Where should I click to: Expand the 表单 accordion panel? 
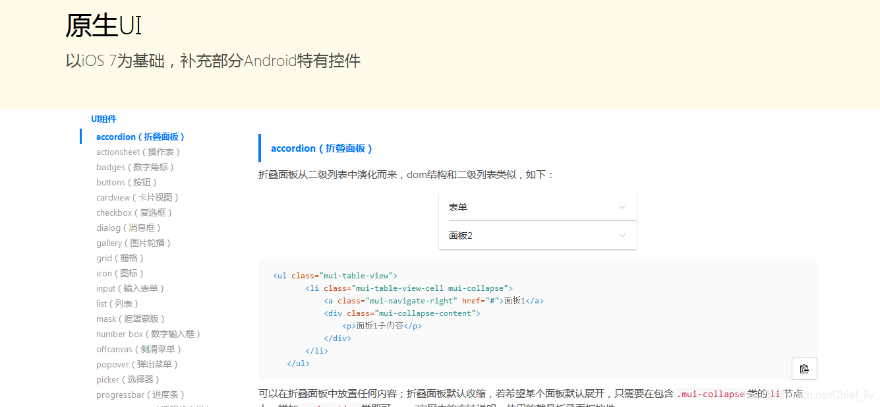pyautogui.click(x=538, y=207)
